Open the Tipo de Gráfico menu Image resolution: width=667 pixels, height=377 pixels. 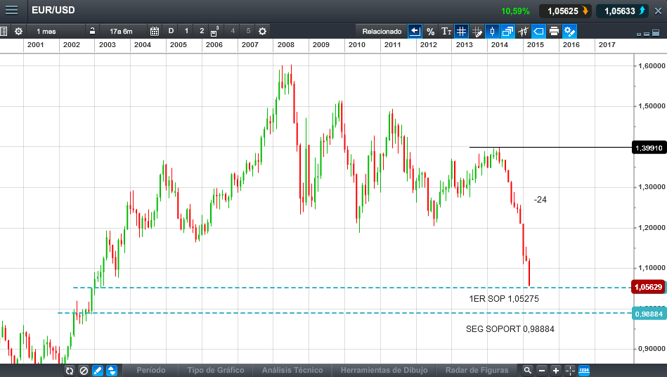click(216, 370)
